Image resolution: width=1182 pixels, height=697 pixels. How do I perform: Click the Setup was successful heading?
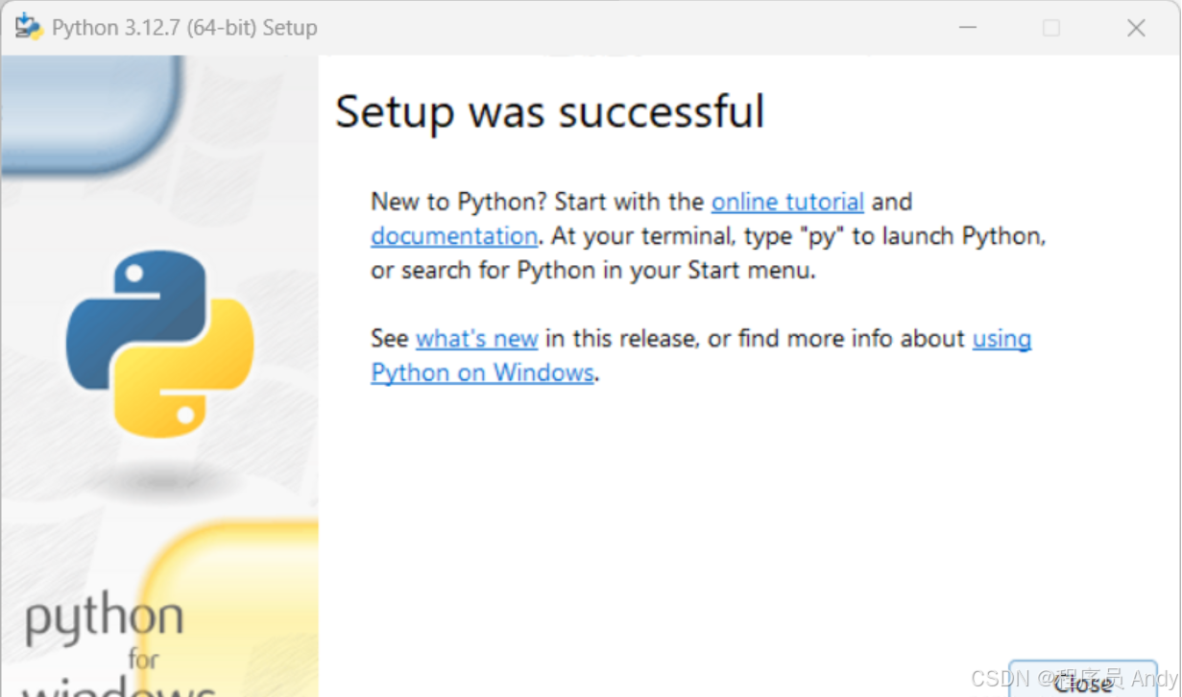[x=550, y=112]
